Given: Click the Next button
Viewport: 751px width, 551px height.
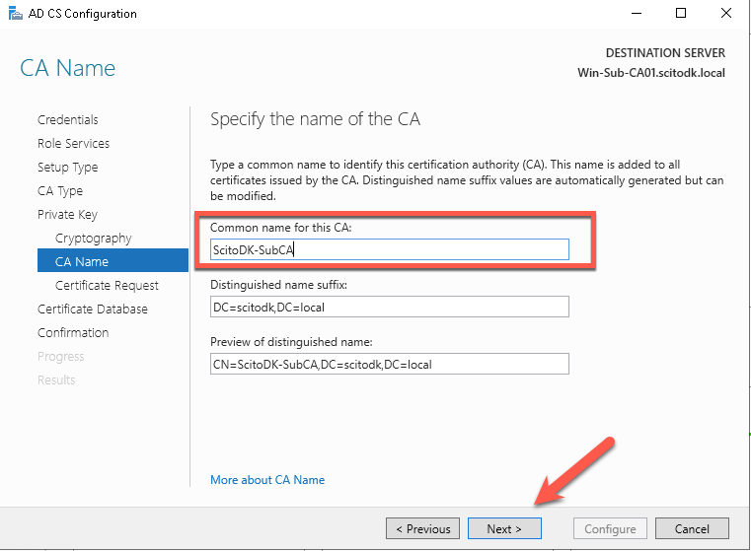Looking at the screenshot, I should pos(504,528).
